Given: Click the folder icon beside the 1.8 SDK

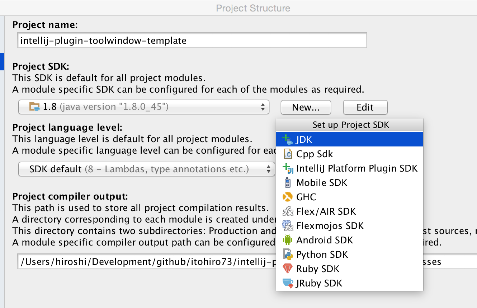Looking at the screenshot, I should point(34,107).
